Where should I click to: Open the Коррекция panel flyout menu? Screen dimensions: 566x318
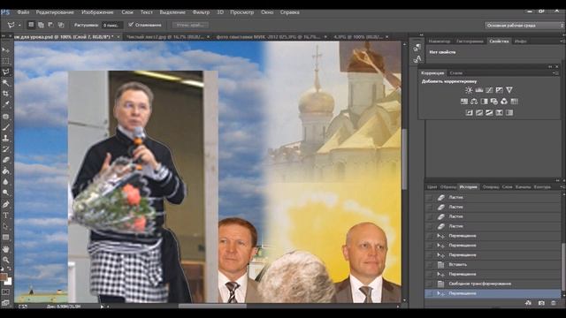point(555,72)
